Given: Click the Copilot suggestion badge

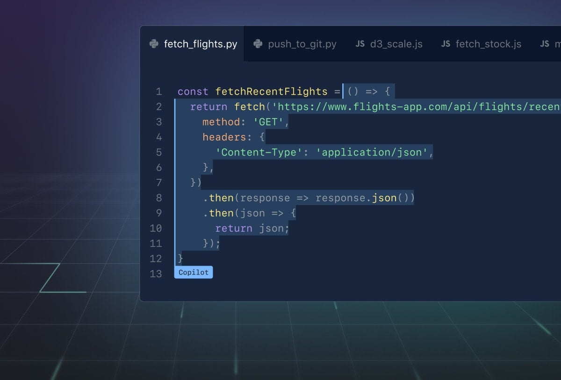Looking at the screenshot, I should click(x=194, y=273).
